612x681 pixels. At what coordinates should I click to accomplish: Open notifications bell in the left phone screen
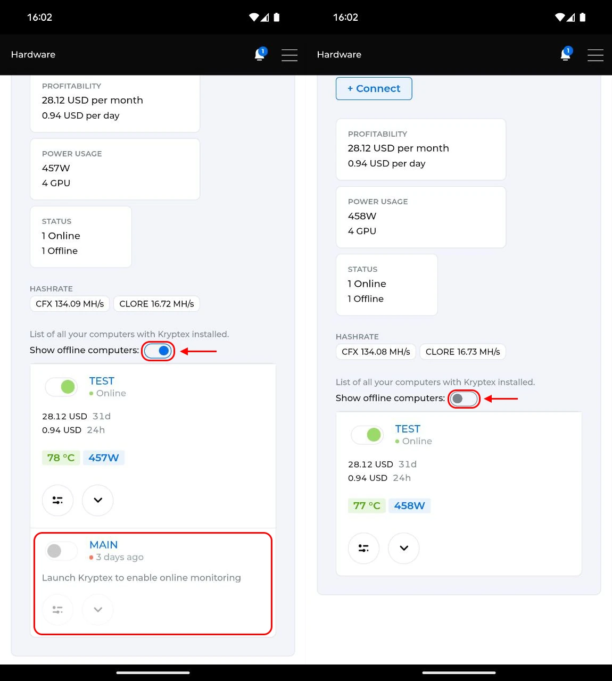[x=260, y=54]
